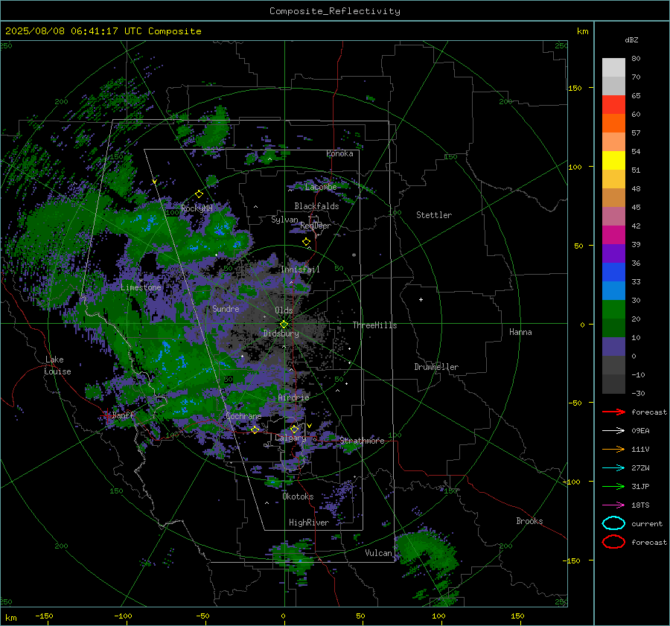Click the green 31JP arrow legend icon
Viewport: 670px width, 626px height.
(613, 486)
